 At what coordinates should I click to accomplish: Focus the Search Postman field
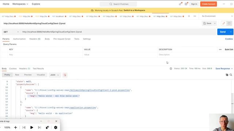tap(118, 4)
